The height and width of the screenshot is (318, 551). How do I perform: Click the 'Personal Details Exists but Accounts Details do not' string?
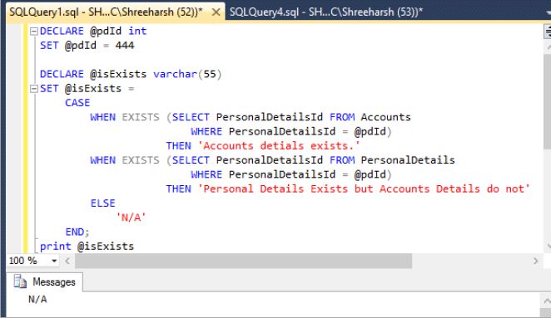[x=364, y=188]
